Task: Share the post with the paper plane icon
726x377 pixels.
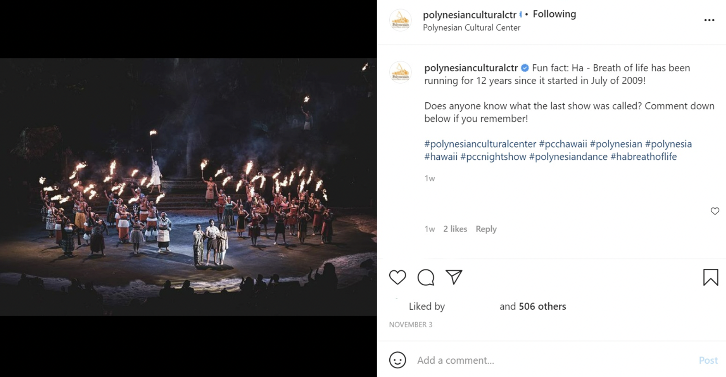Action: click(454, 277)
